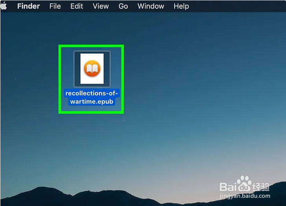The height and width of the screenshot is (206, 286).
Task: Click the recollections-of-wartime.epub file name
Action: pyautogui.click(x=92, y=97)
